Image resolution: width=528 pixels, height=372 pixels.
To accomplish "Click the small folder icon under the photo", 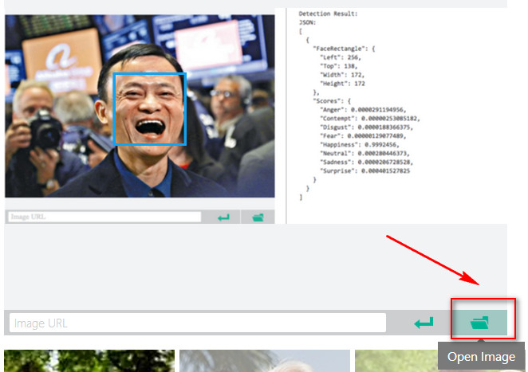I will pos(258,217).
